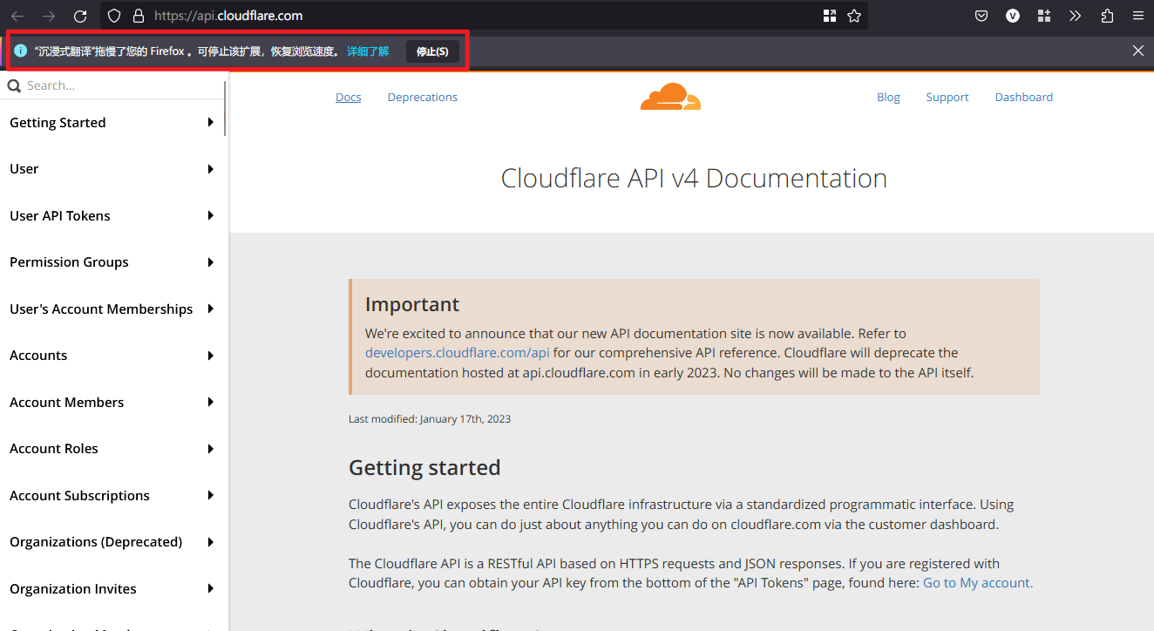Click the Go to My account link

976,582
